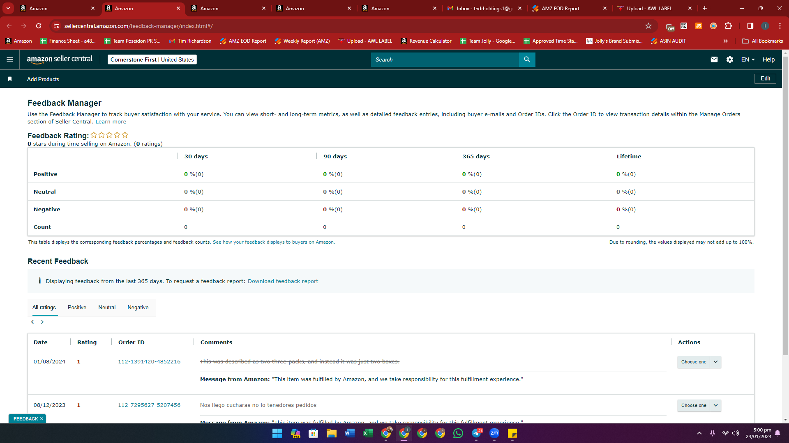Click the browser address bar URL
The image size is (789, 443).
(138, 26)
